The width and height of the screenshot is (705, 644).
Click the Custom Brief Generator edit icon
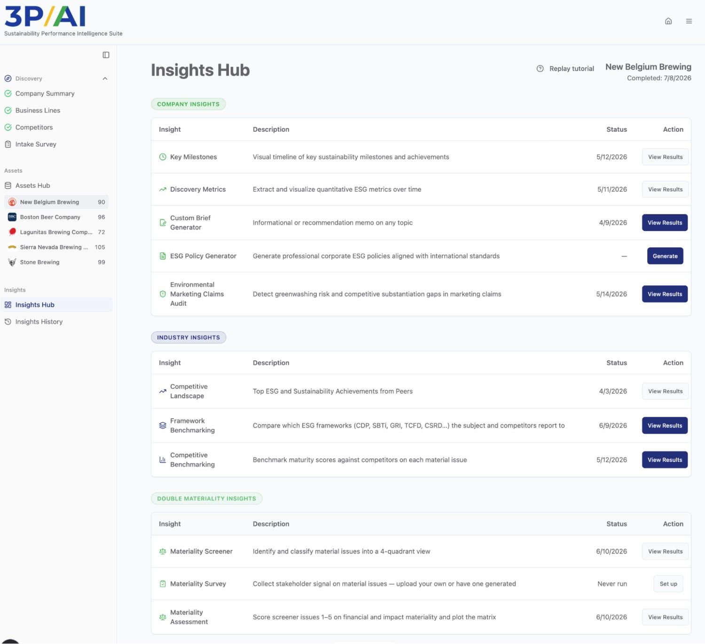tap(163, 223)
